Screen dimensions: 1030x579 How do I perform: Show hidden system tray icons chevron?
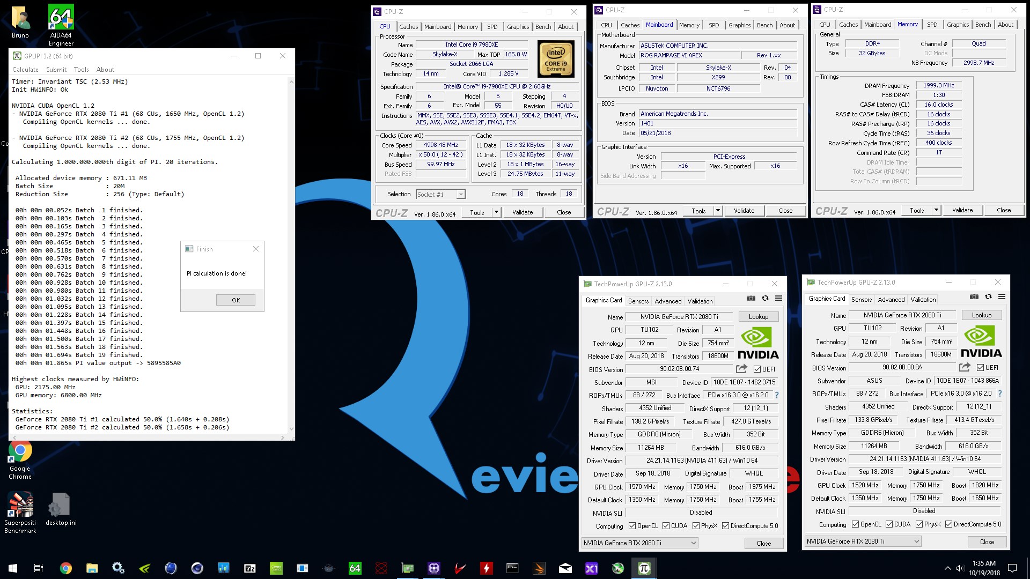[947, 568]
